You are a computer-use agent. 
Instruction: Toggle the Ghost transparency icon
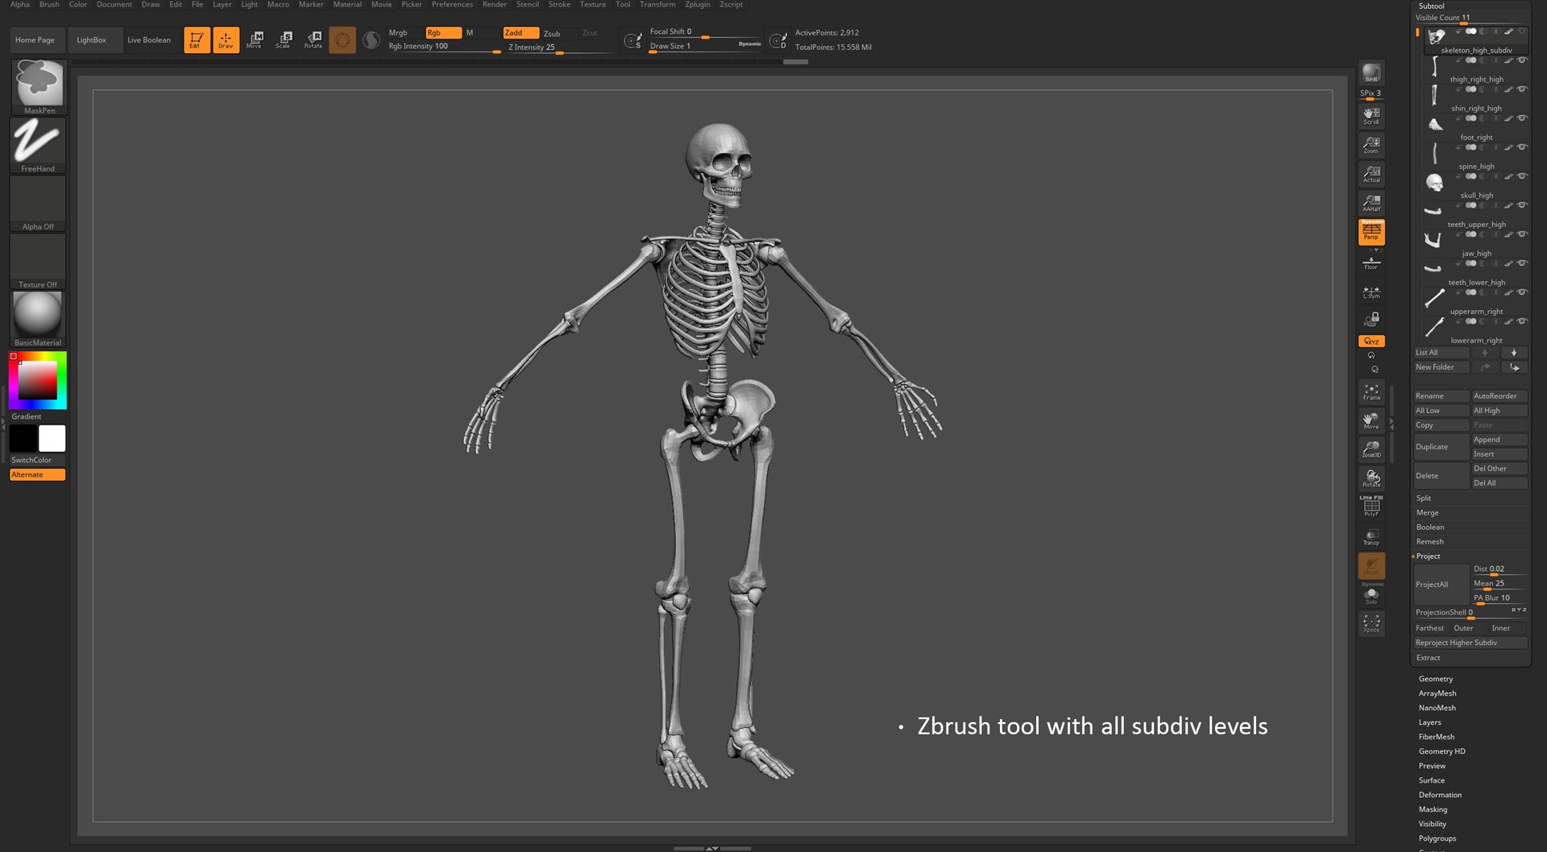1371,565
